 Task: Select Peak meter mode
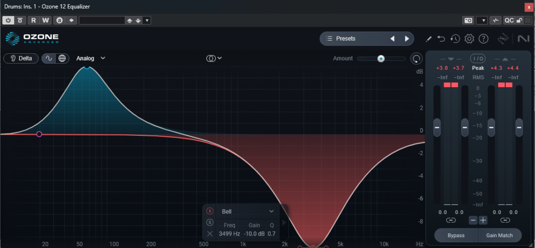[x=478, y=68]
